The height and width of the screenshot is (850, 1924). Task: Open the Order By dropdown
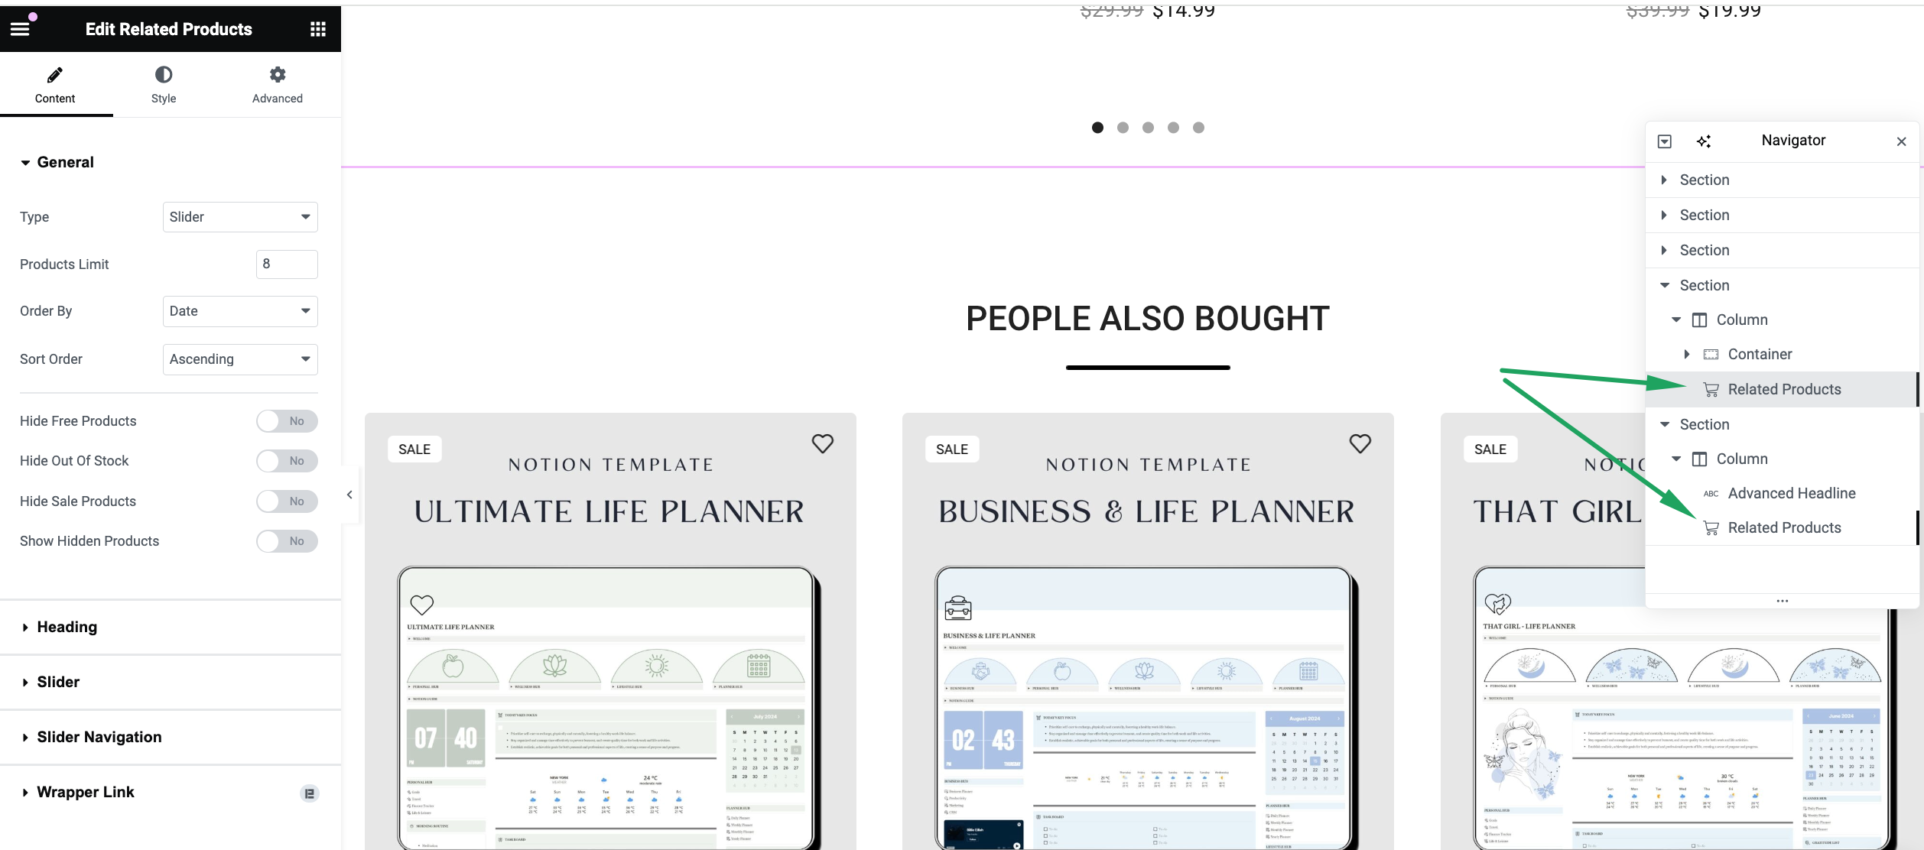pos(240,311)
